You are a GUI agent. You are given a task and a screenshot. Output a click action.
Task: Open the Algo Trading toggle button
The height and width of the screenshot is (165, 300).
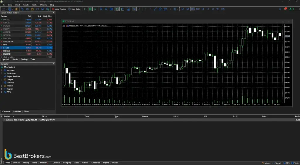(59, 9)
